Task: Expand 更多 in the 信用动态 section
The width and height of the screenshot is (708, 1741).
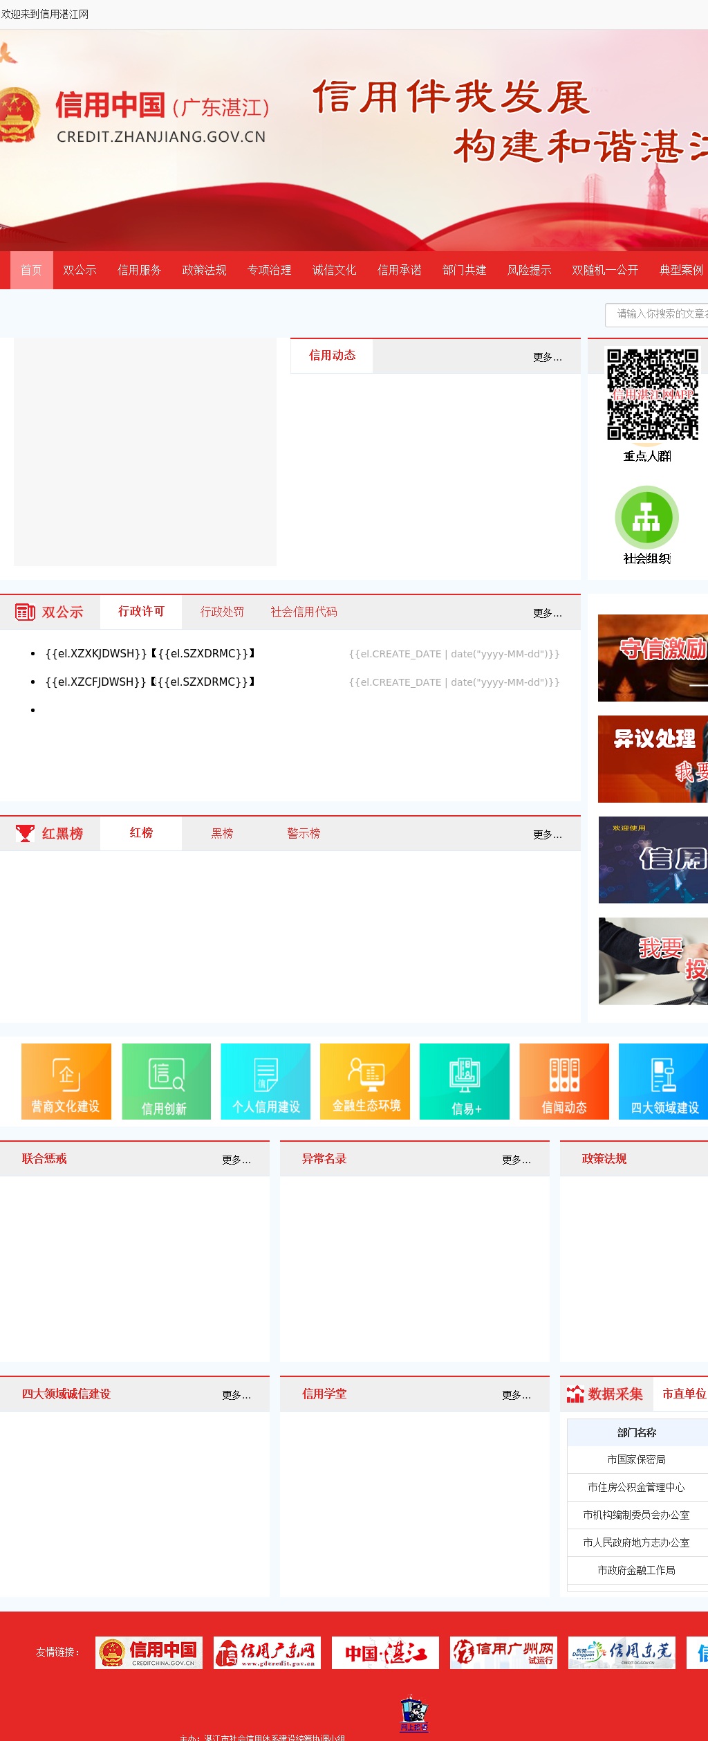Action: pyautogui.click(x=547, y=357)
